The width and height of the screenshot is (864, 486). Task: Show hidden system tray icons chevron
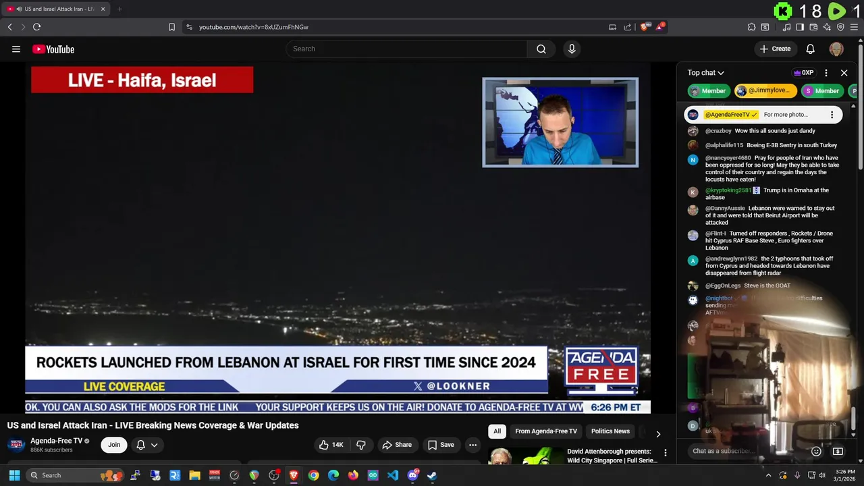point(768,475)
